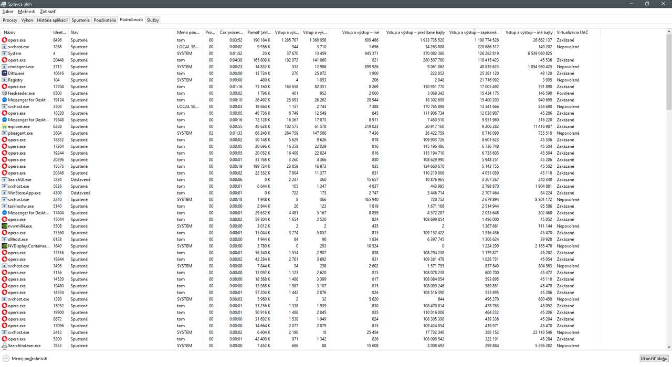Click the SearchIndexer.exe icon
The image size is (672, 367).
[x=5, y=346]
